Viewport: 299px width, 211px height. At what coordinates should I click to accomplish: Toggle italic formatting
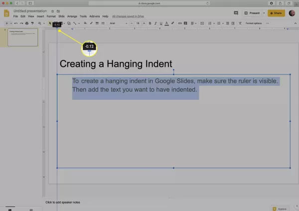tap(155, 23)
